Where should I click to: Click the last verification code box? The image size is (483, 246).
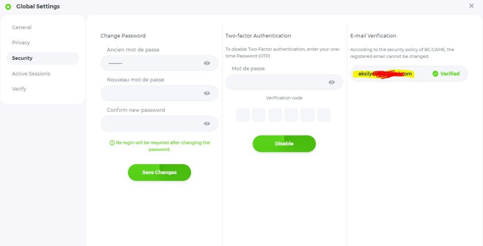point(324,115)
